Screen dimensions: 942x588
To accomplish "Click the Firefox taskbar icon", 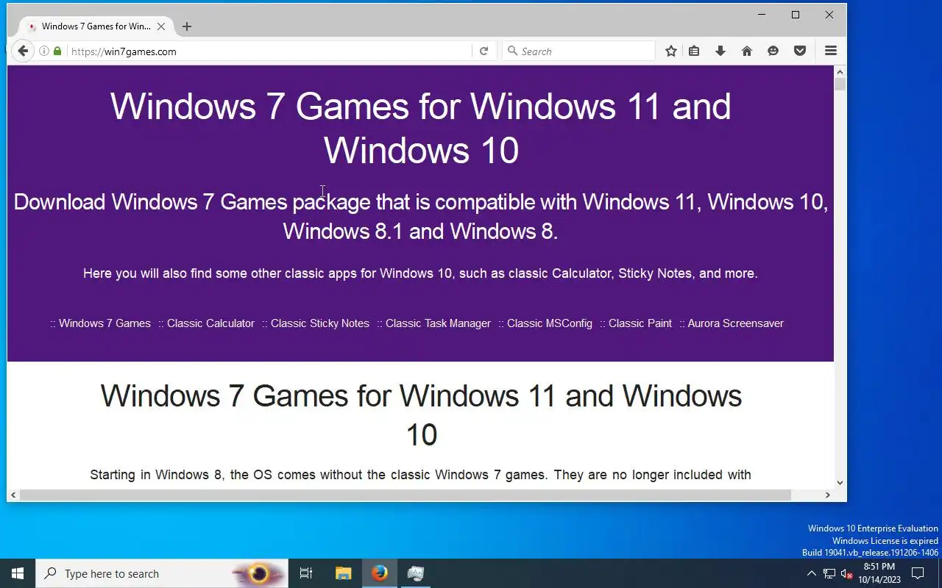I will coord(380,573).
